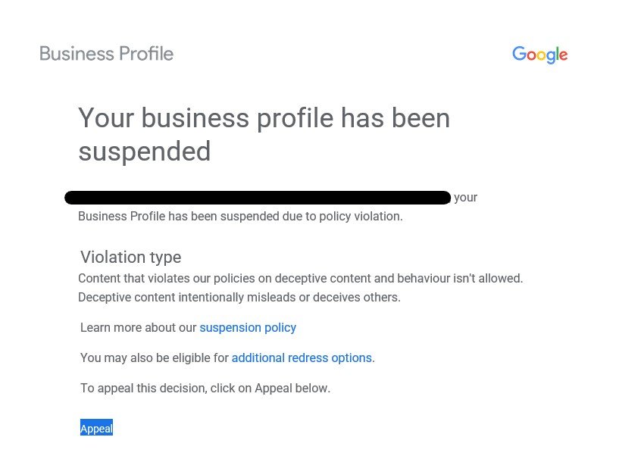The width and height of the screenshot is (644, 459).
Task: Click the Appeal button
Action: click(96, 428)
